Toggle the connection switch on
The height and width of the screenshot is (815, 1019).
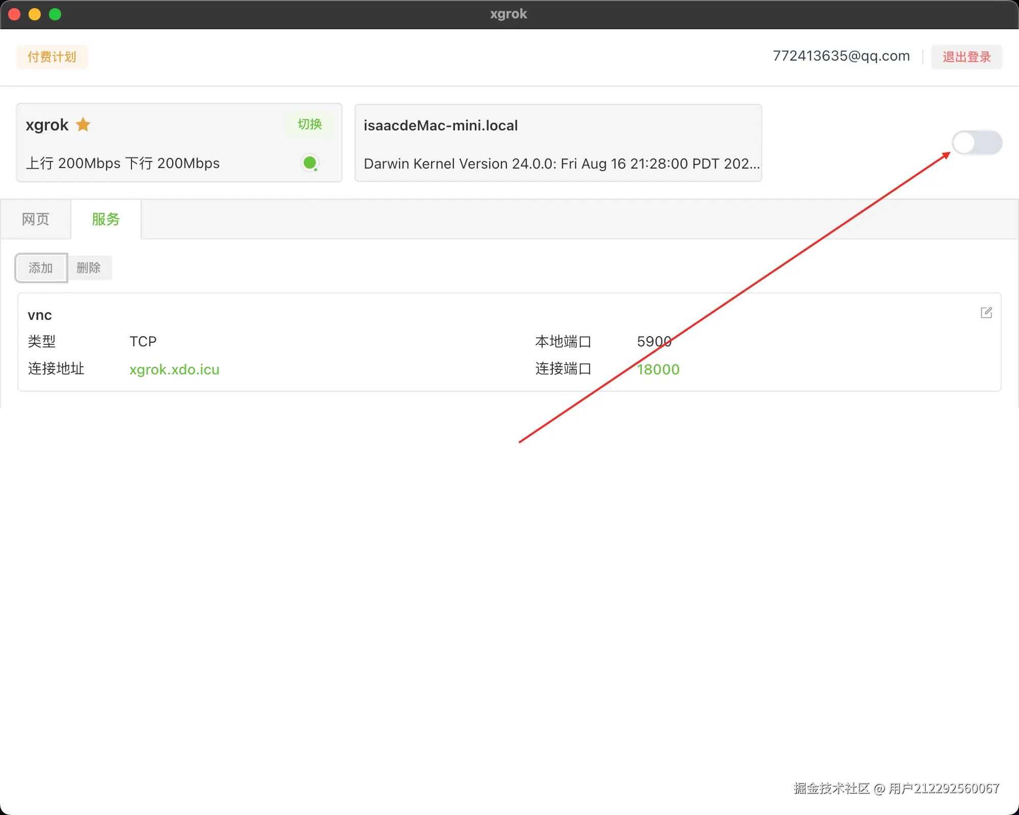[x=977, y=143]
